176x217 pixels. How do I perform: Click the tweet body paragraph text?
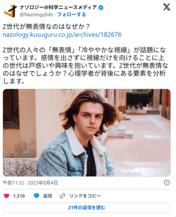coord(85,65)
